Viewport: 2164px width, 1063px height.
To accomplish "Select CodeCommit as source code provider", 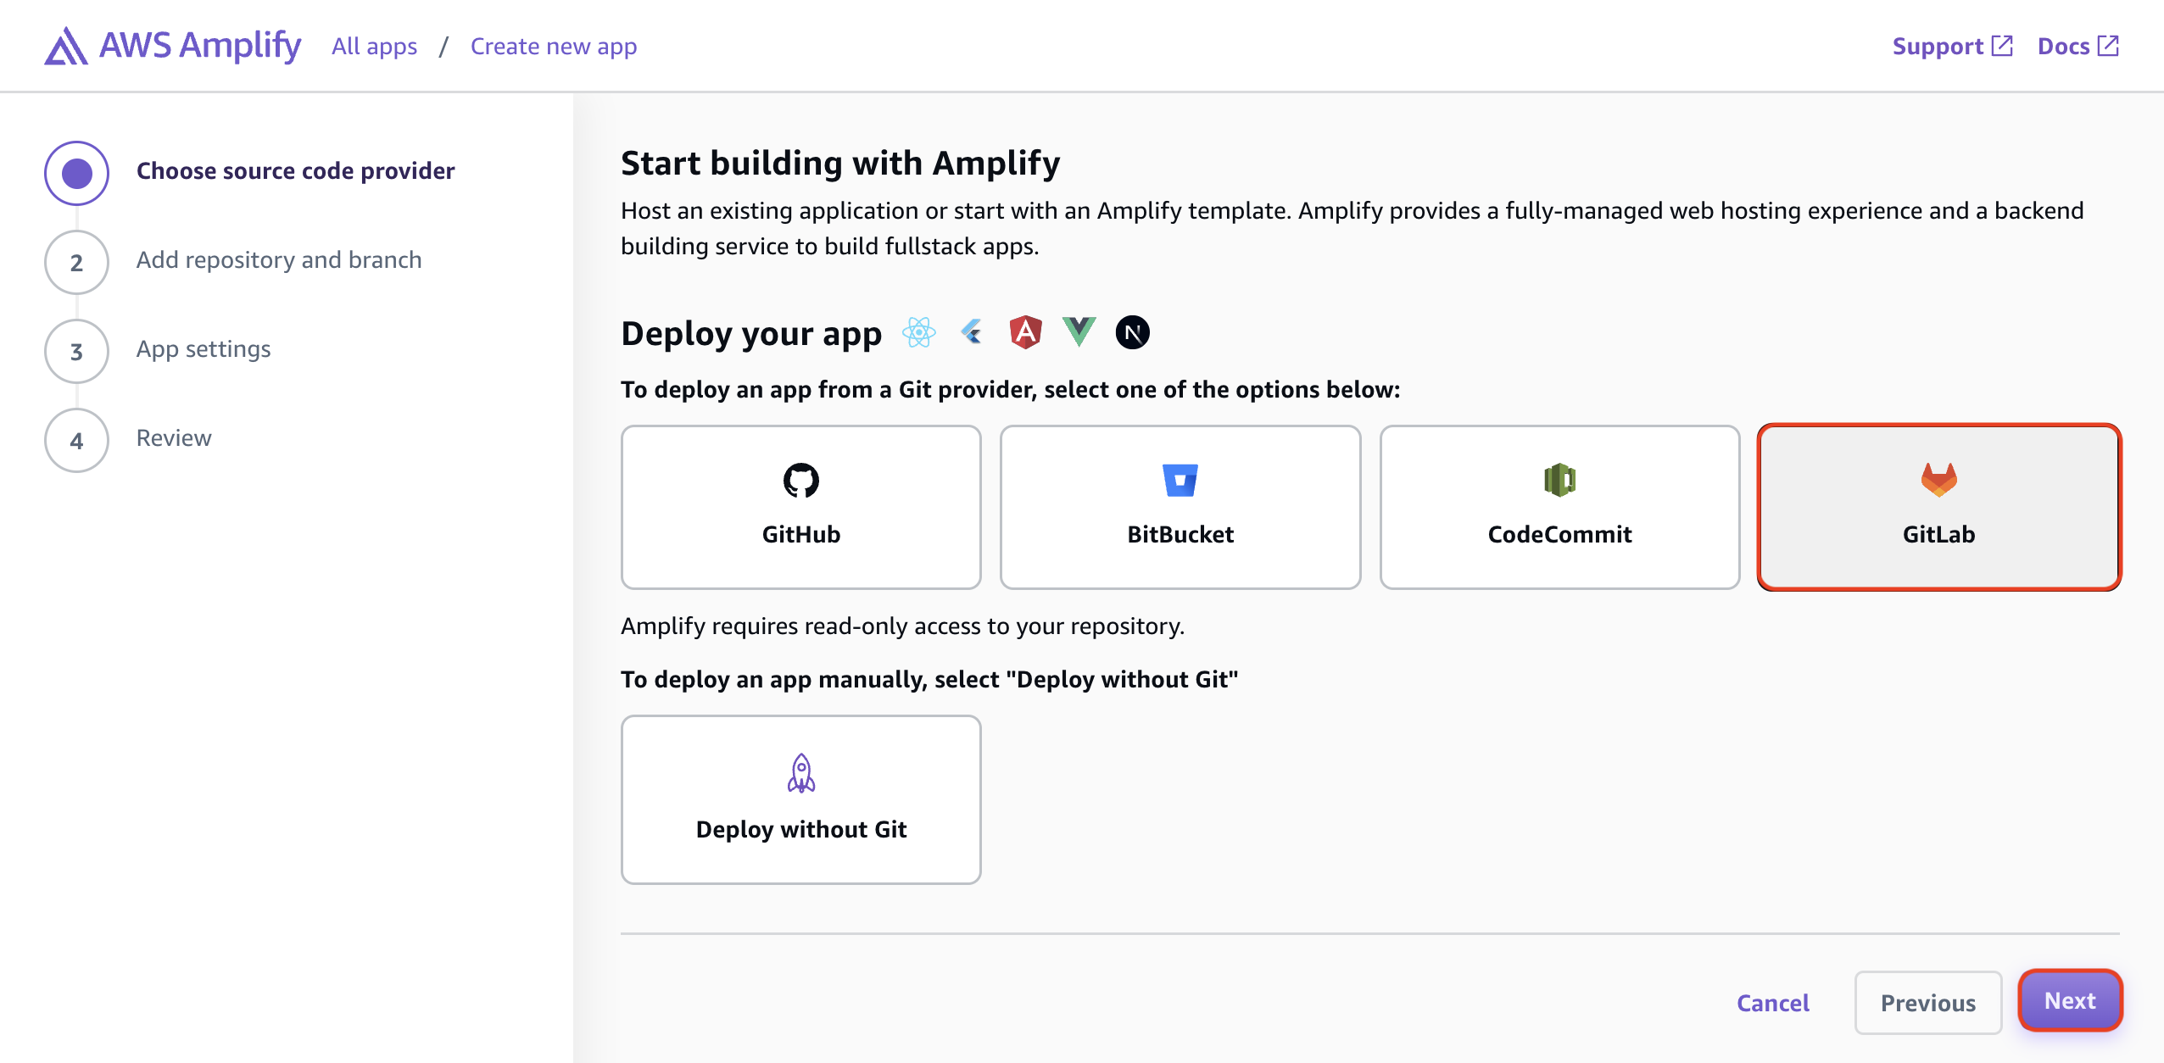I will [1559, 507].
